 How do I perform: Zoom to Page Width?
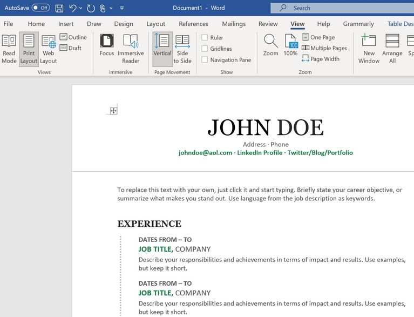pos(321,59)
